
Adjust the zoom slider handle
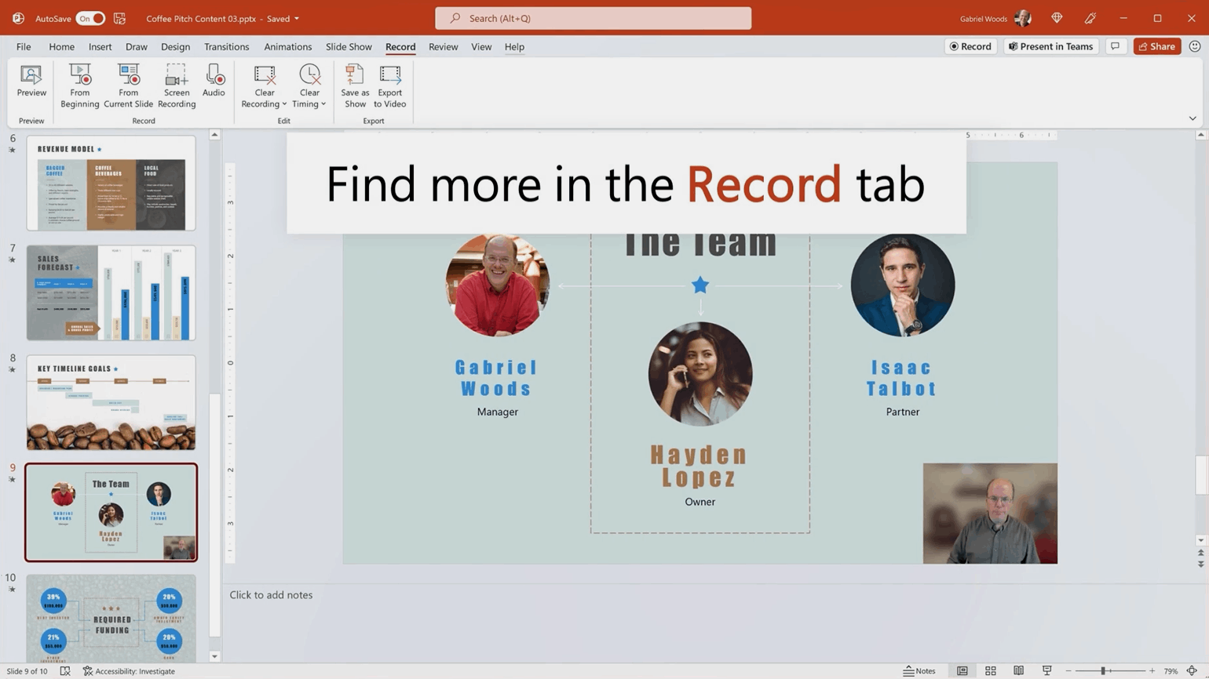[x=1103, y=671]
